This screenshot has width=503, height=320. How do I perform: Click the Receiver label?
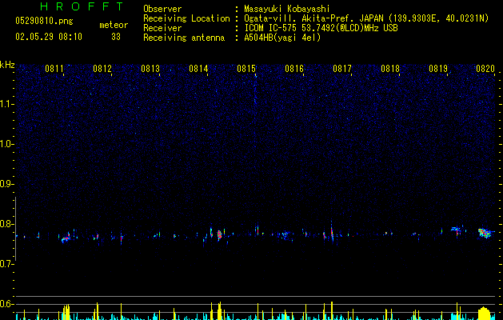162,28
